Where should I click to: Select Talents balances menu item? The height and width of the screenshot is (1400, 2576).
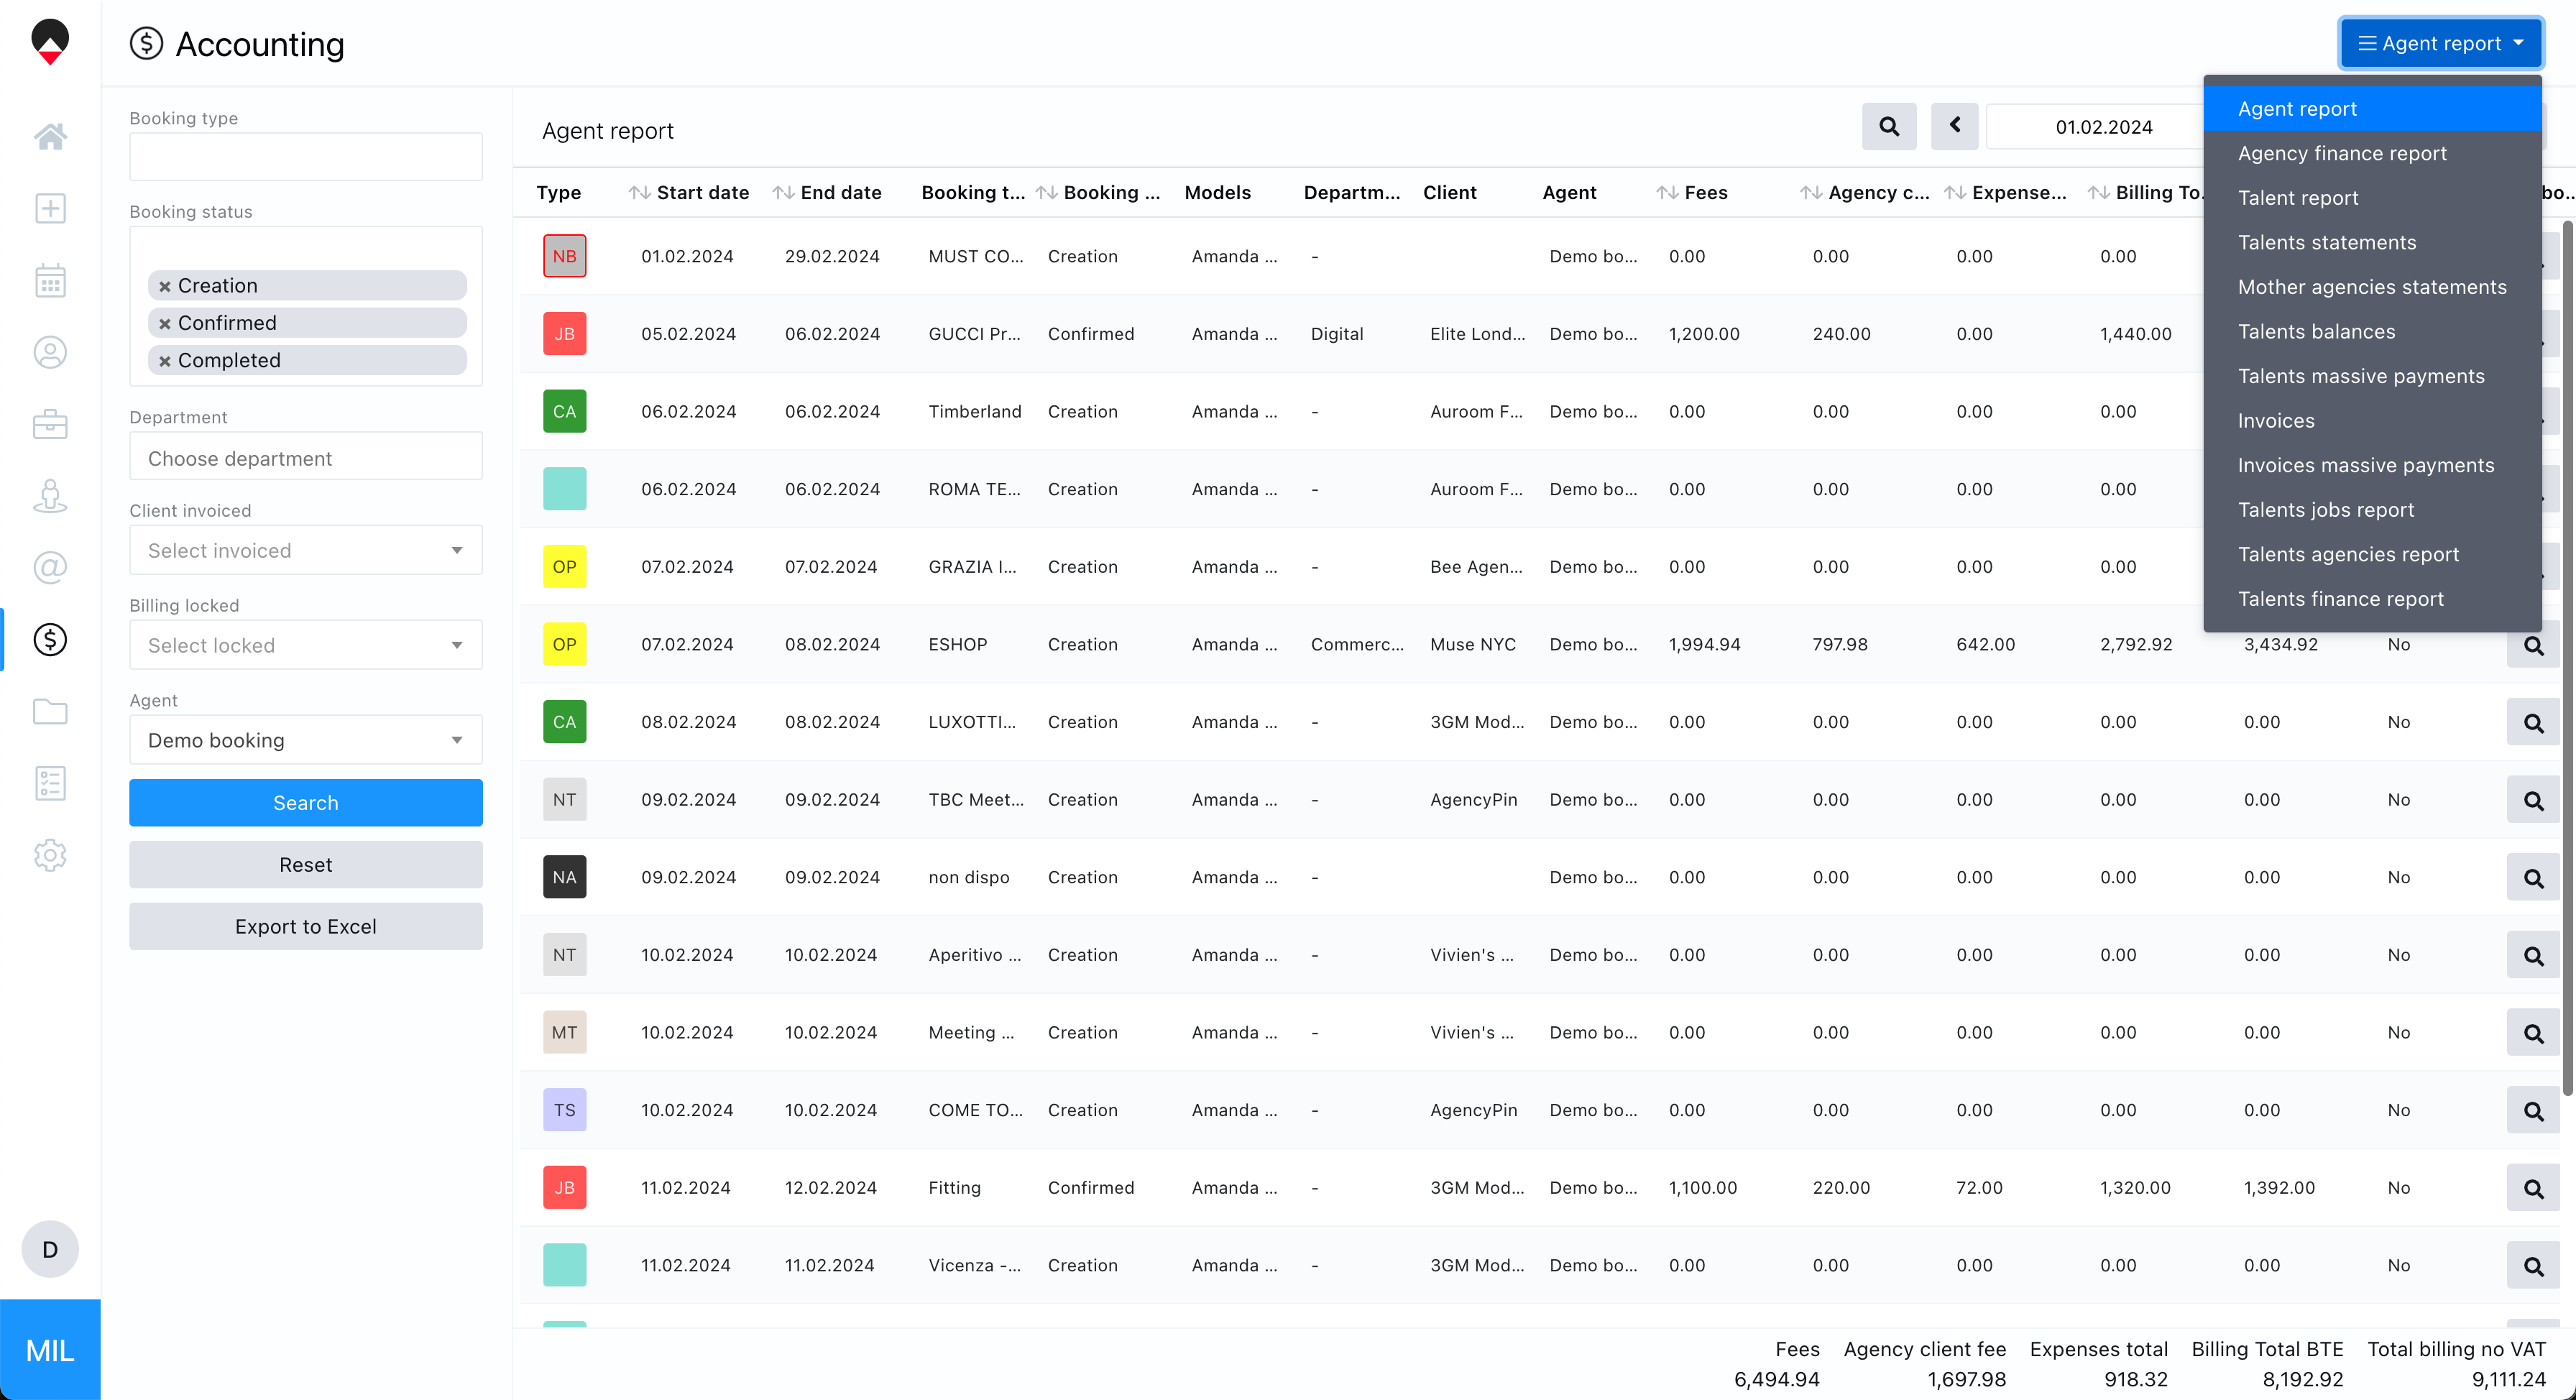coord(2372,332)
